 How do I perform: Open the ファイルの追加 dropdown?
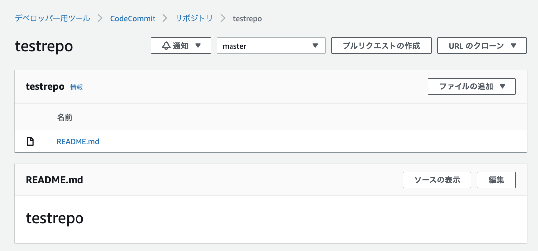coord(471,87)
